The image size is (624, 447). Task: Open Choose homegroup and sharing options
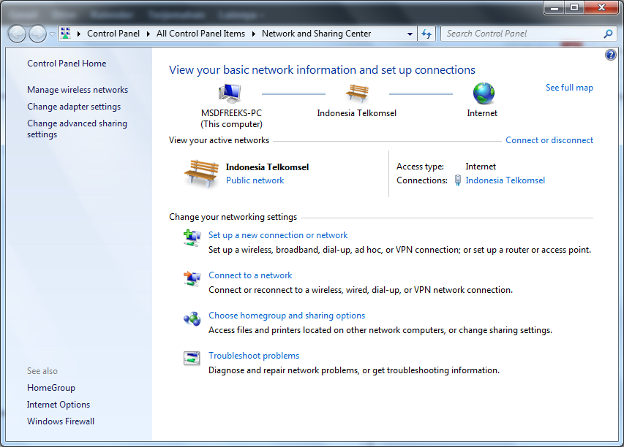287,316
